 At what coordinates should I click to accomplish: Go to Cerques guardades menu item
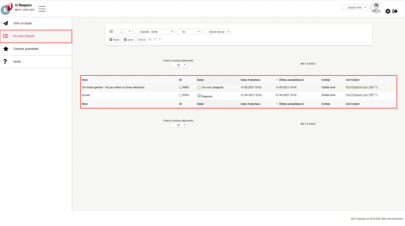tap(26, 49)
